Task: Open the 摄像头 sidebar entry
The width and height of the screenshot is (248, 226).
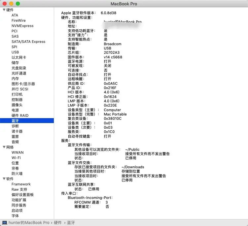Action: pyautogui.click(x=17, y=105)
